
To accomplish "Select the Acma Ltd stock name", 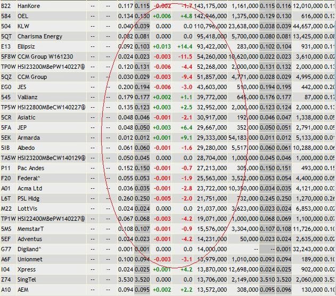I will pyautogui.click(x=30, y=188).
